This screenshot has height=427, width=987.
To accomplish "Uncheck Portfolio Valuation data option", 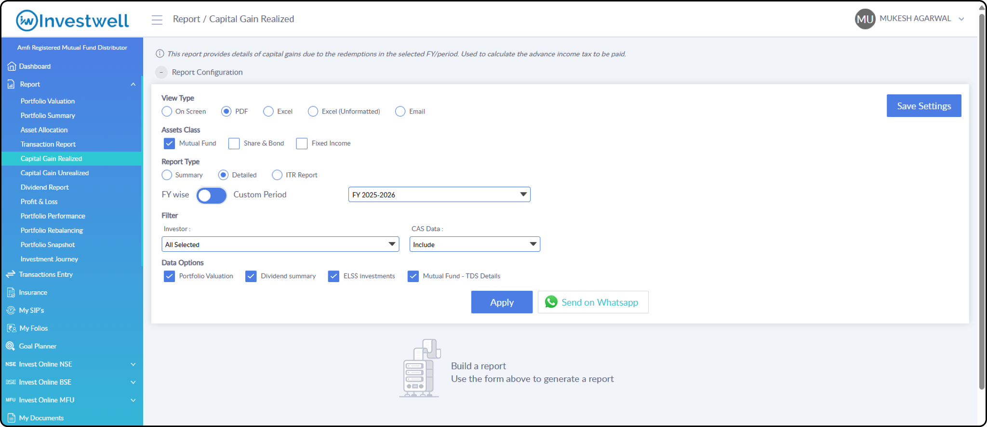I will tap(169, 276).
